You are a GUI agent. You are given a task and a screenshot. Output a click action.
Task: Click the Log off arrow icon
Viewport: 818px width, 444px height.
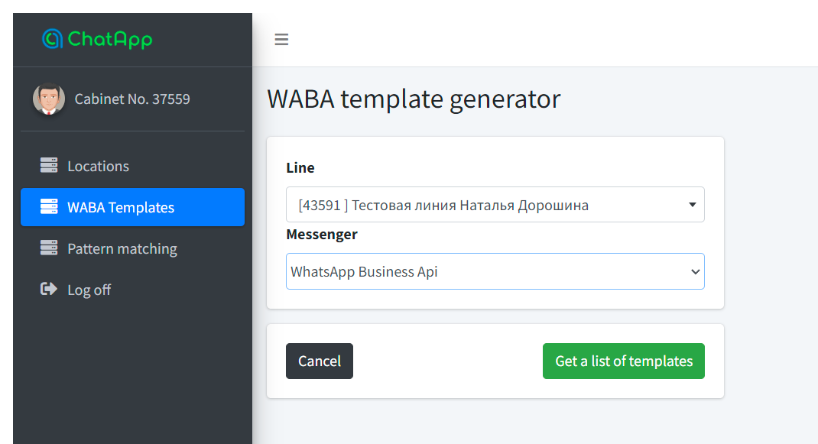tap(49, 290)
